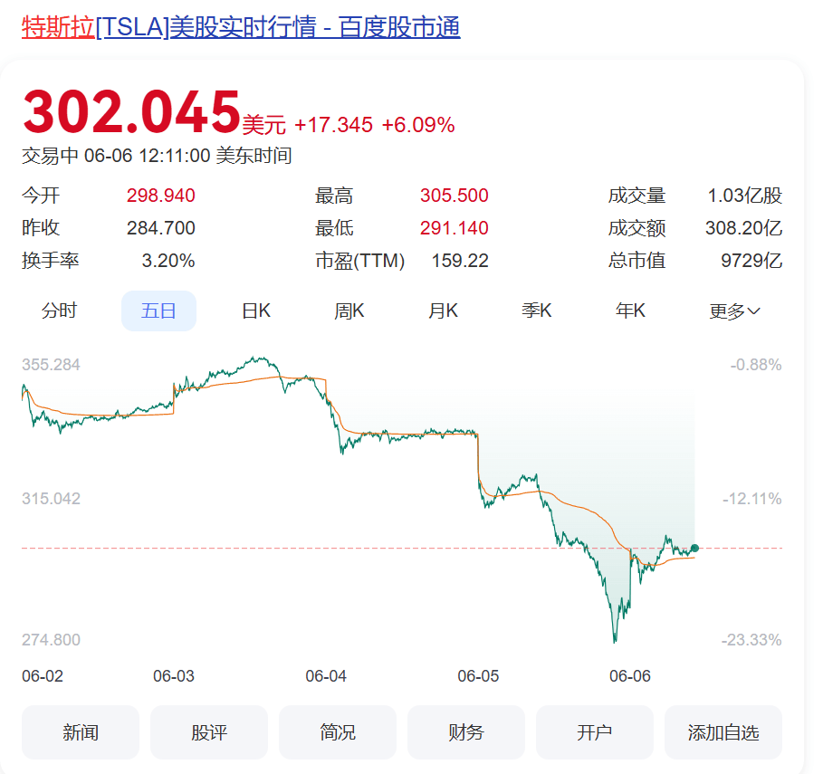The image size is (823, 774).
Task: Select the 季K chart tab
Action: (536, 311)
